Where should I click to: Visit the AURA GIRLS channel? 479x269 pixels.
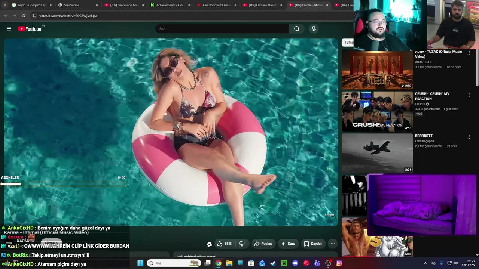tap(423, 62)
